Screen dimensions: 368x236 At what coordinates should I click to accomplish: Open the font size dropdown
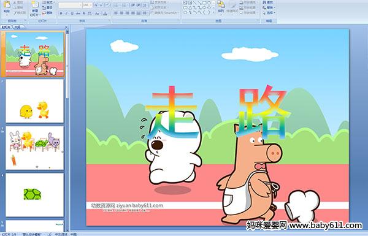coord(91,5)
